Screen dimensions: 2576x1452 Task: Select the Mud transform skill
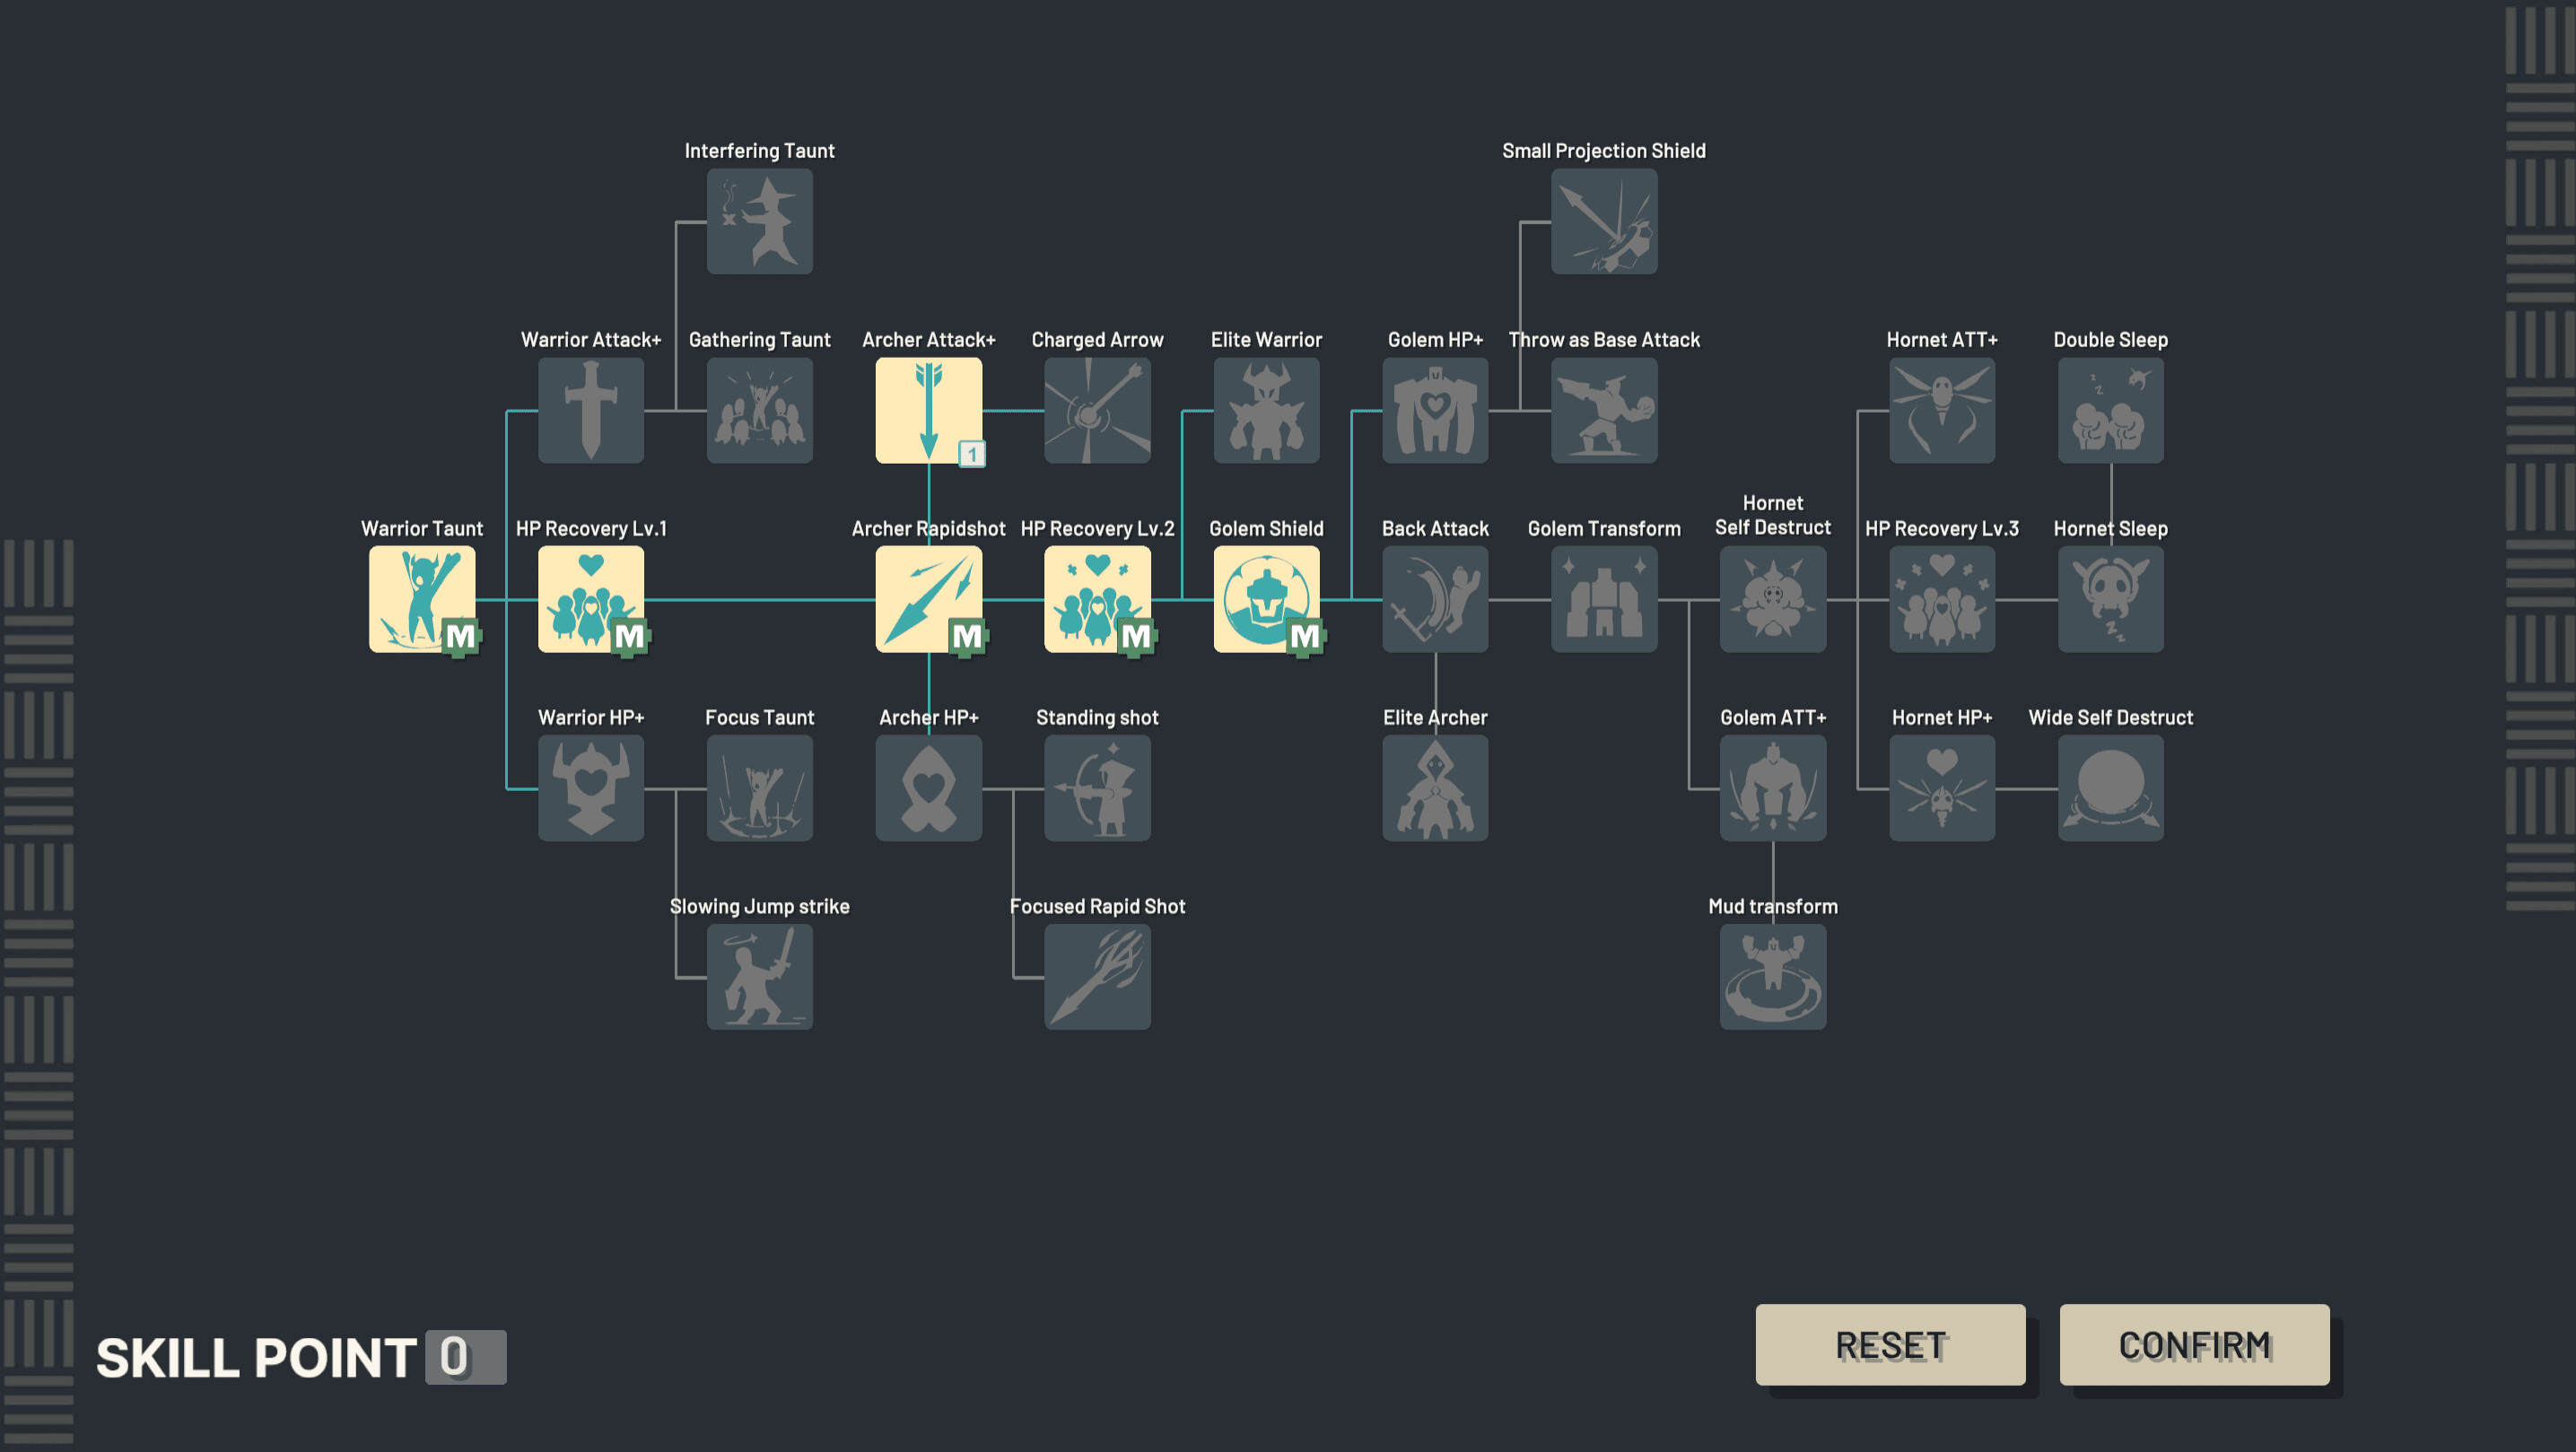(1773, 977)
